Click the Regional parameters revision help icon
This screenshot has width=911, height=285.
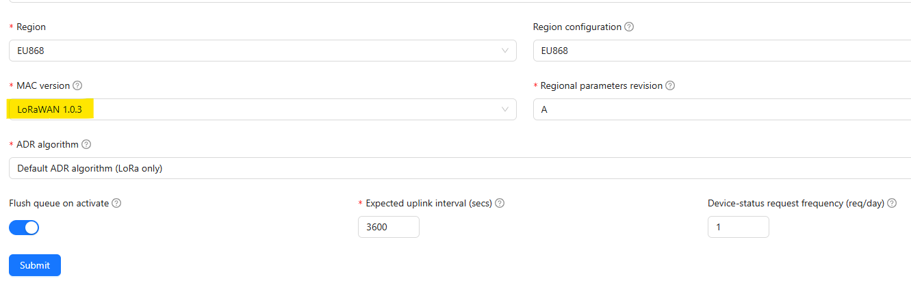(x=670, y=86)
